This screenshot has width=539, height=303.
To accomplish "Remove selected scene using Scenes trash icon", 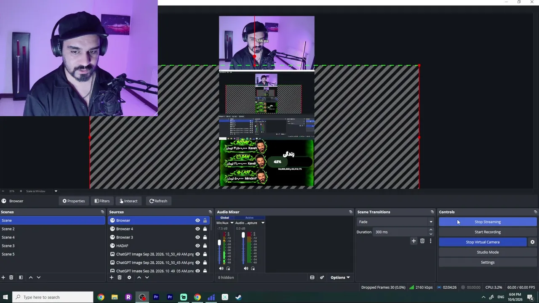I will click(x=11, y=277).
